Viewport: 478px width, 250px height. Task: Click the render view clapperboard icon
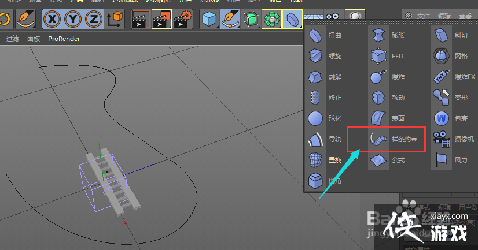click(141, 19)
